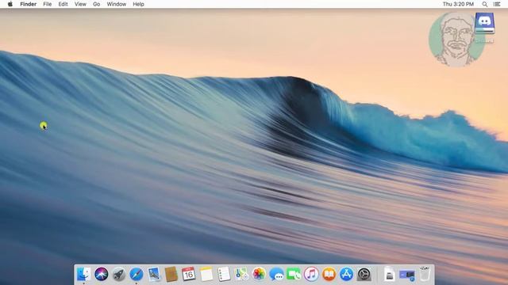Screen dimensions: 508x285
Task: Open the Mail stamp icon in Dock
Action: pos(154,275)
